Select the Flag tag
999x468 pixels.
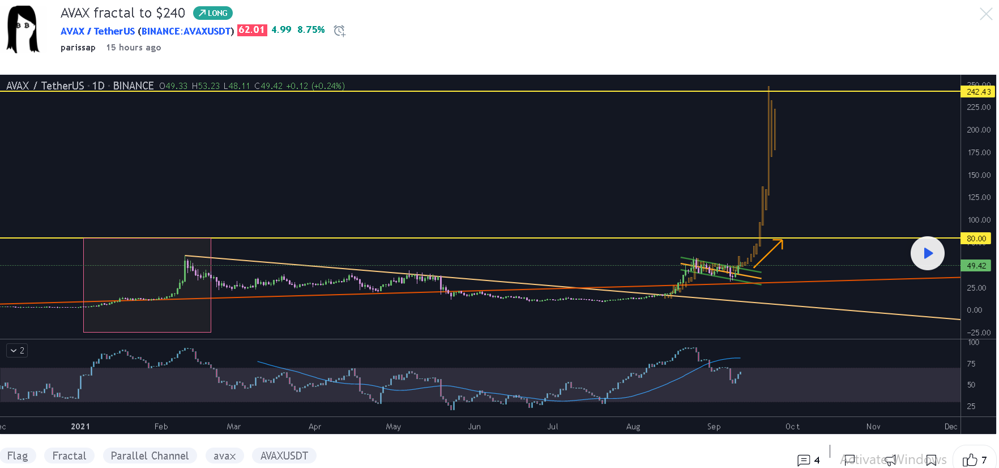point(18,456)
